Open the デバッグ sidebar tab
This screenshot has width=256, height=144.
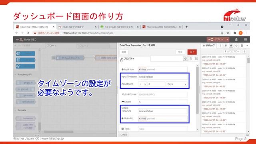coord(209,46)
